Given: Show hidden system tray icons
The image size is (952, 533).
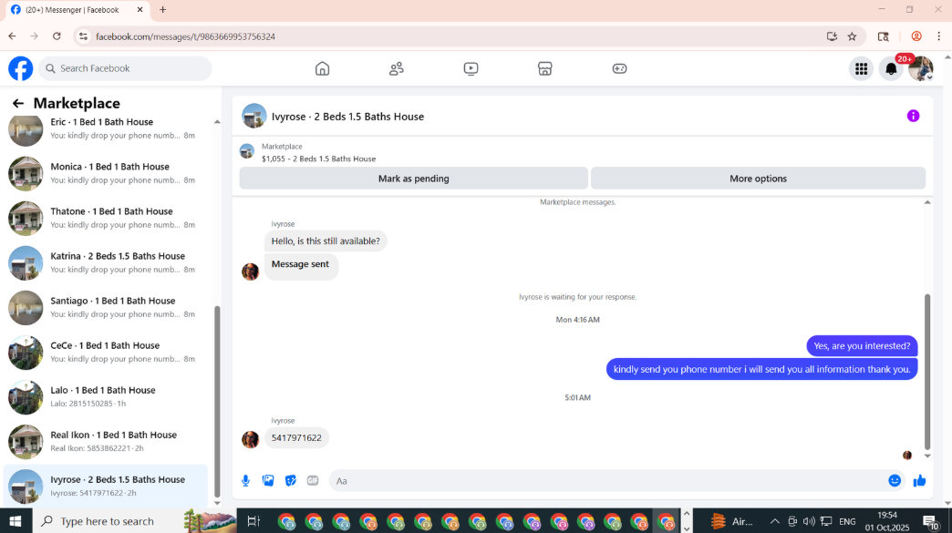Looking at the screenshot, I should (775, 521).
